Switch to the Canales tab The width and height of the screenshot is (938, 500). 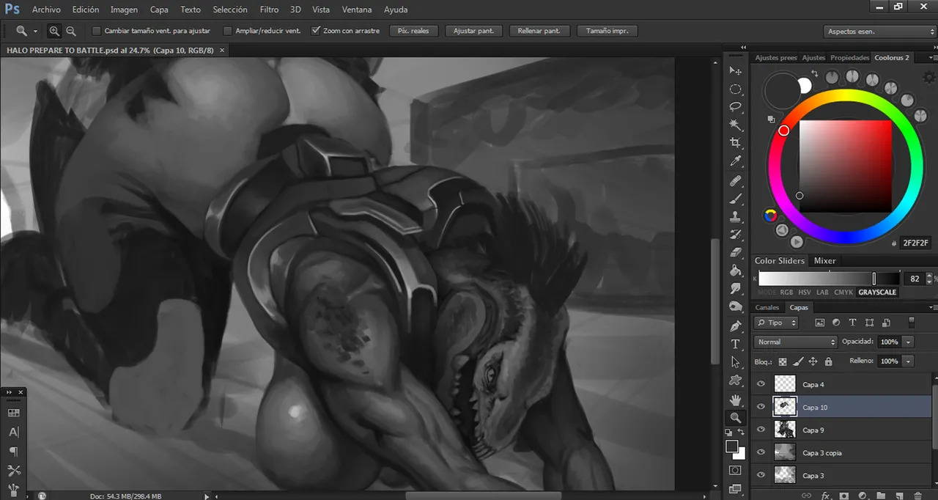click(767, 307)
